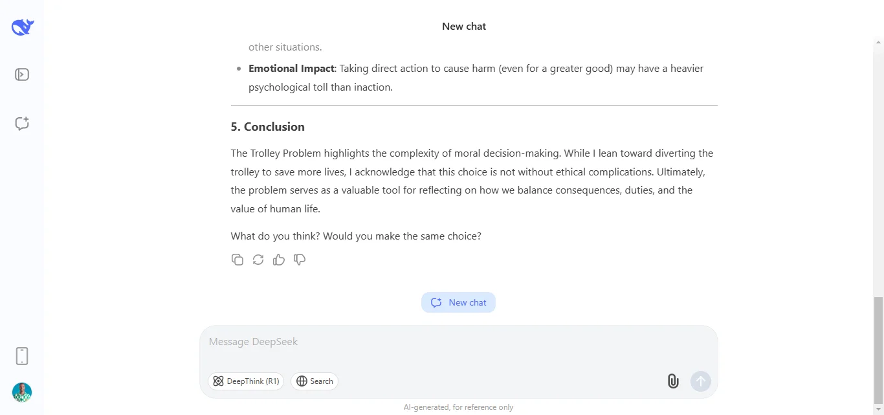The image size is (884, 415).
Task: Select the globe icon inside Search pill
Action: click(301, 381)
